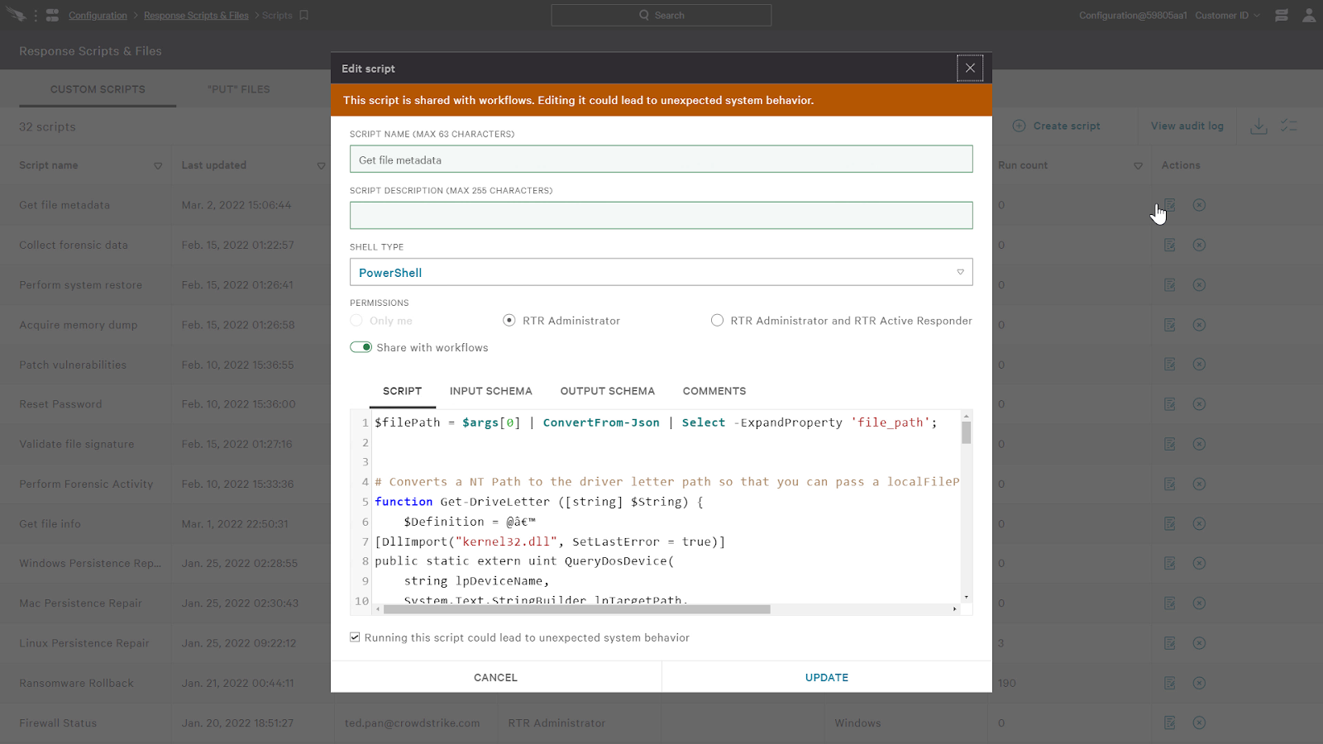Go to Response Scripts & Files breadcrumb

tap(196, 15)
